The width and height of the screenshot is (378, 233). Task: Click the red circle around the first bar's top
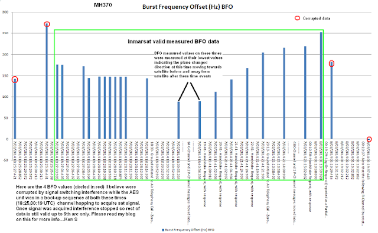15,80
